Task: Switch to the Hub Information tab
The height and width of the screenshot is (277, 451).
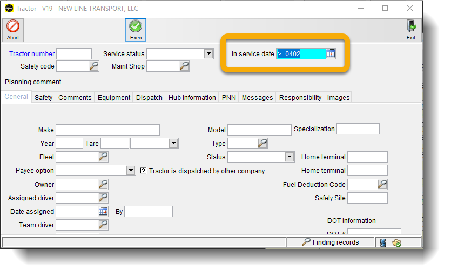Action: coord(192,98)
